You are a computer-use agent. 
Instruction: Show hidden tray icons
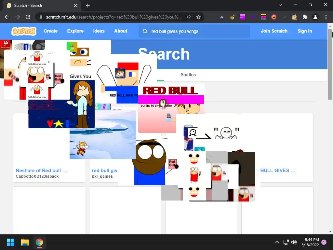point(277,242)
